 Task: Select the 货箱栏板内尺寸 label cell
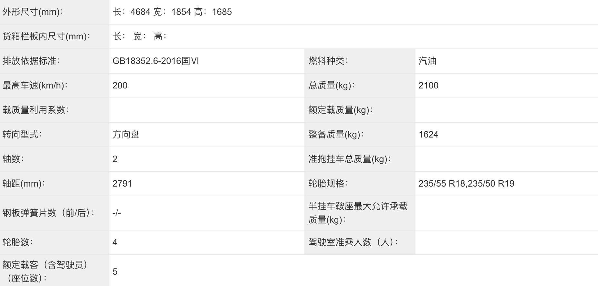click(x=55, y=36)
